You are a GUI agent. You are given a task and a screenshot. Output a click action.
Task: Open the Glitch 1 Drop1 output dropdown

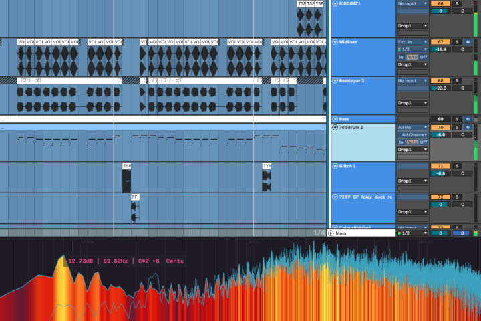[413, 181]
